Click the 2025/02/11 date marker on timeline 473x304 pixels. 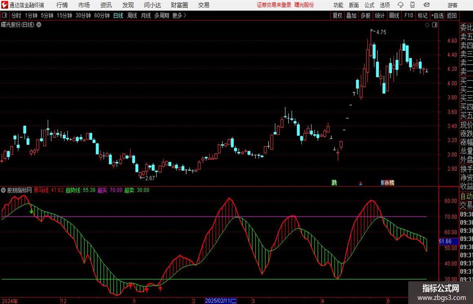[221, 301]
